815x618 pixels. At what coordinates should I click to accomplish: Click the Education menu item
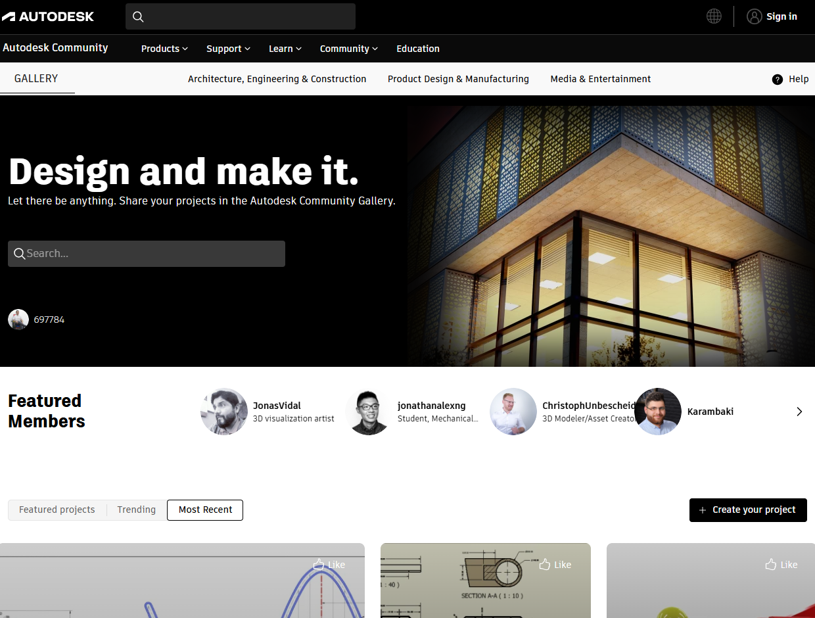[418, 48]
